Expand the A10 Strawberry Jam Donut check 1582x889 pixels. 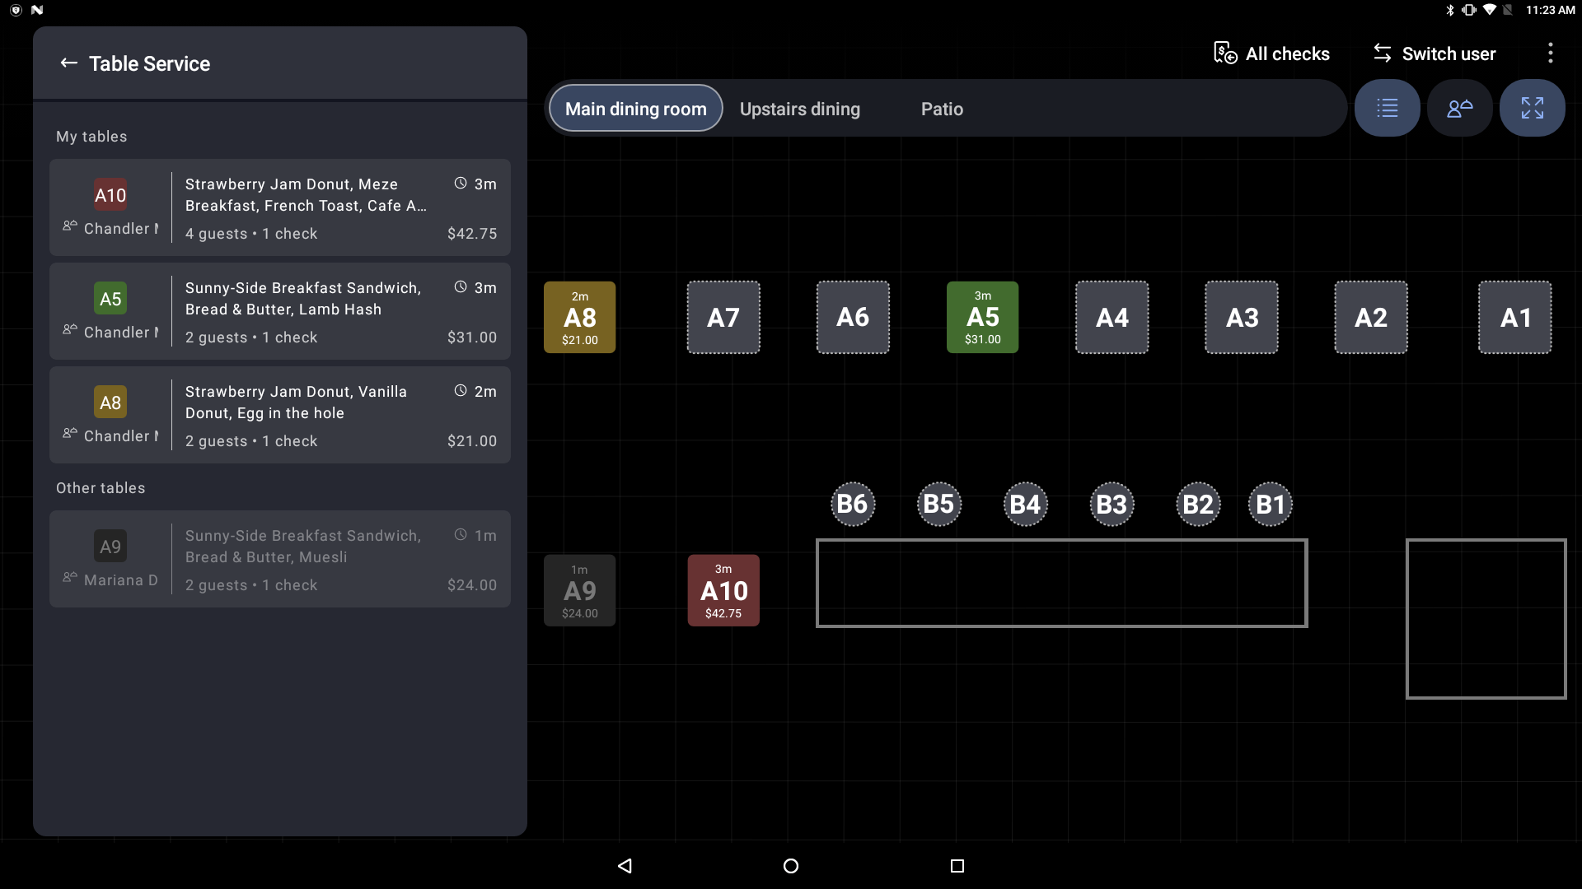(280, 207)
